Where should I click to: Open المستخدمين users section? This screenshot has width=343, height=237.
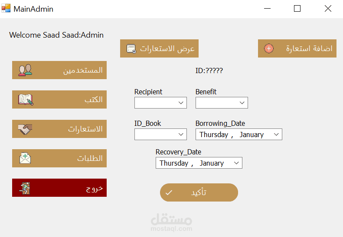pos(59,70)
